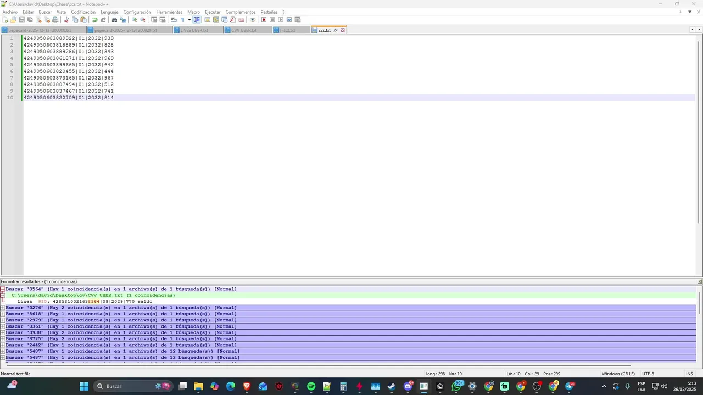Click line number 5 in the margin
The image size is (703, 395).
(x=11, y=65)
